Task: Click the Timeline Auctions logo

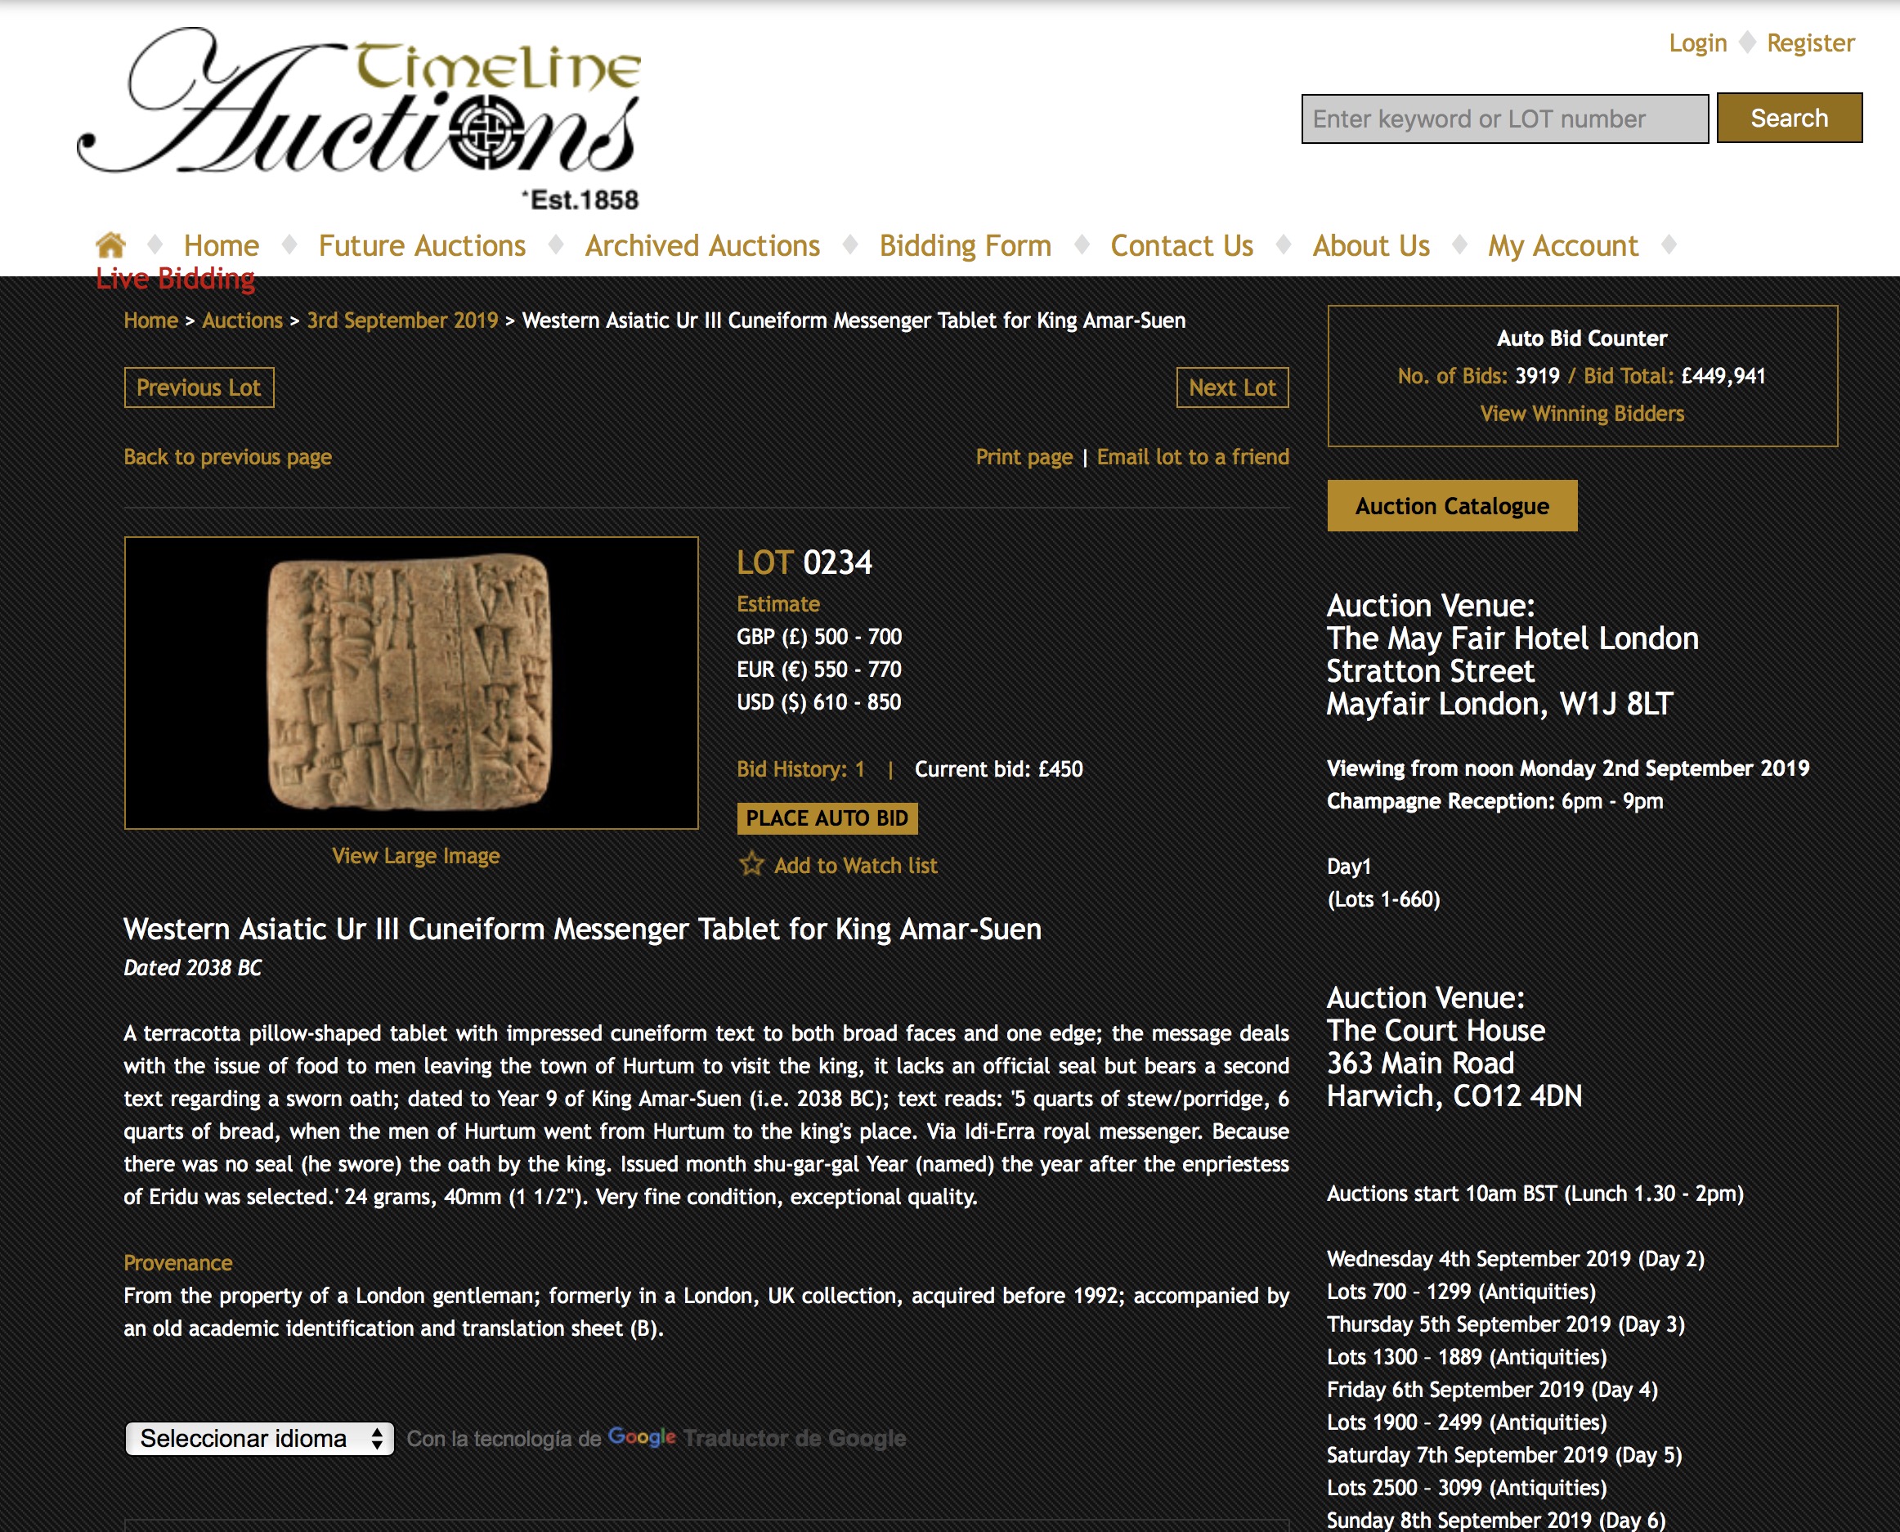Action: click(359, 114)
